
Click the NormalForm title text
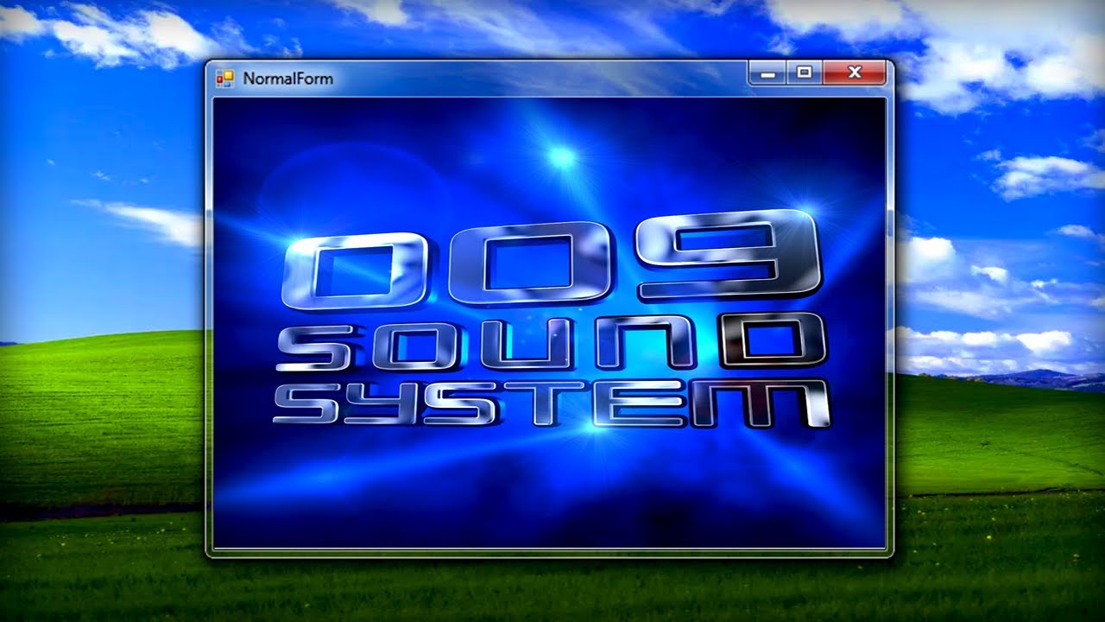click(287, 79)
